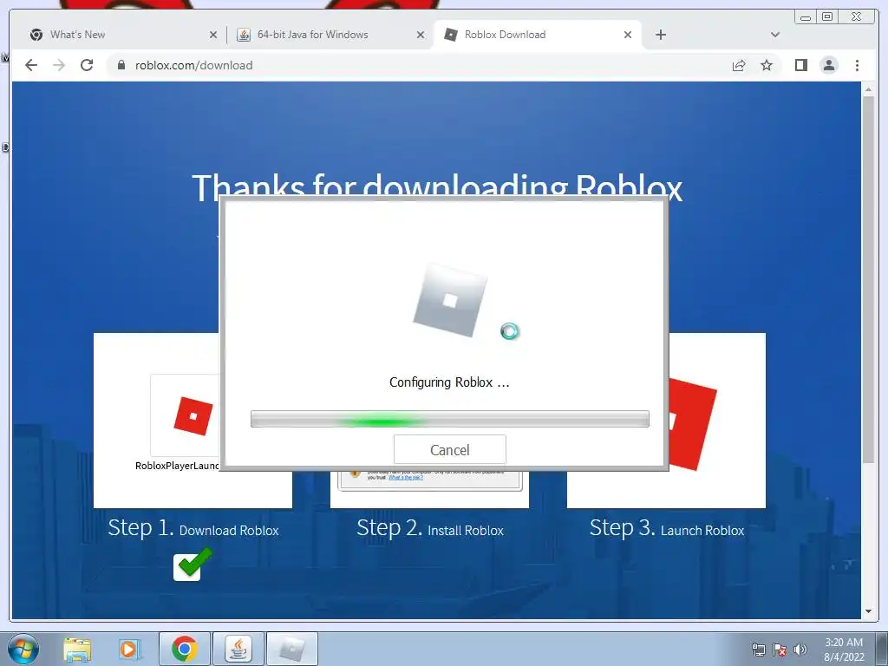Click the scrollbar up arrow
The width and height of the screenshot is (888, 666).
868,89
